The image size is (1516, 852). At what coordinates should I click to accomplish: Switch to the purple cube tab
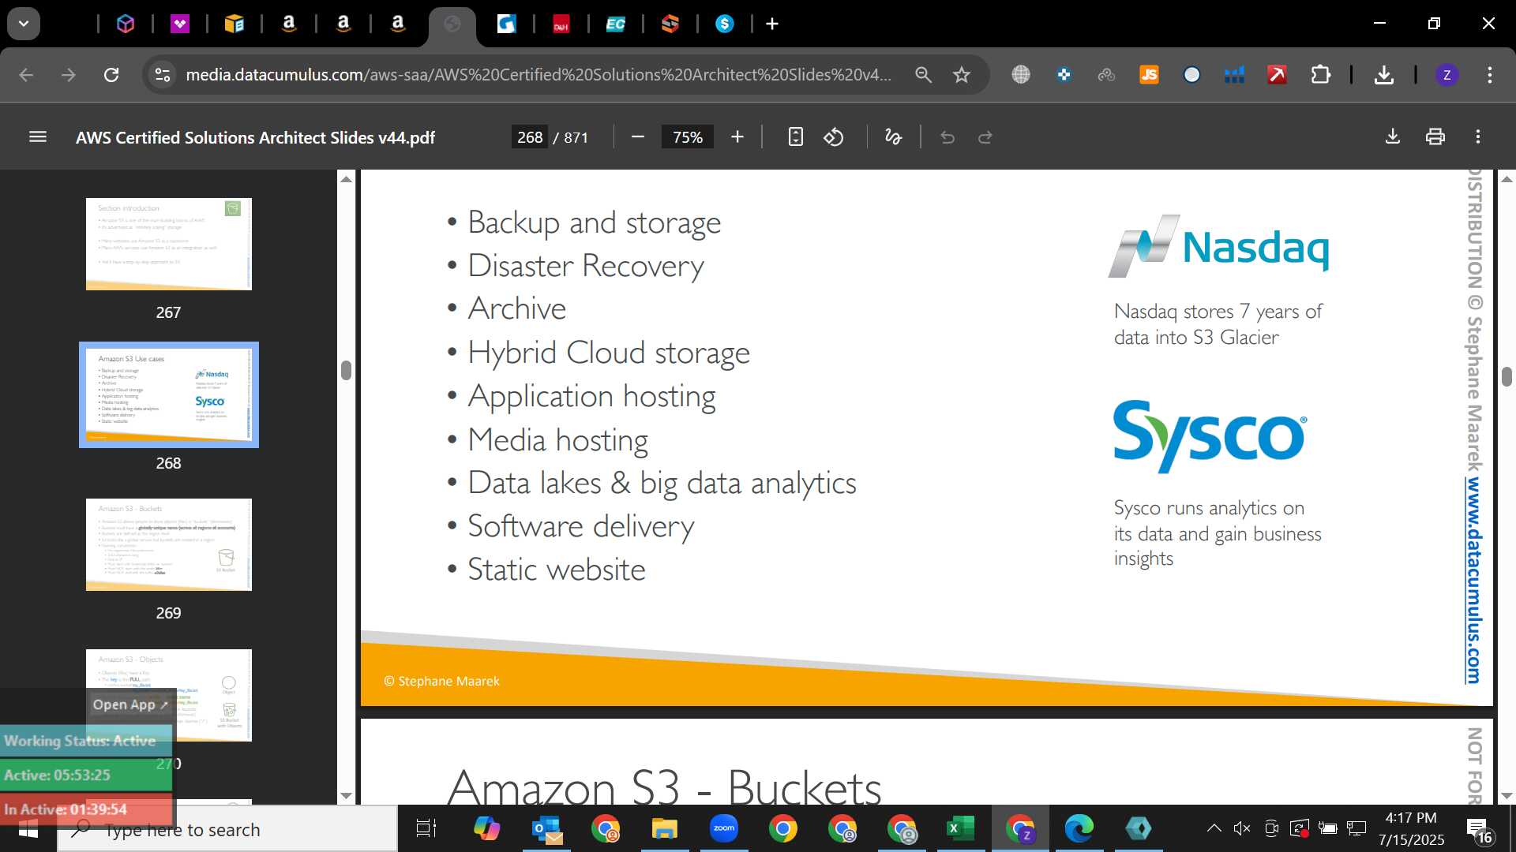126,24
